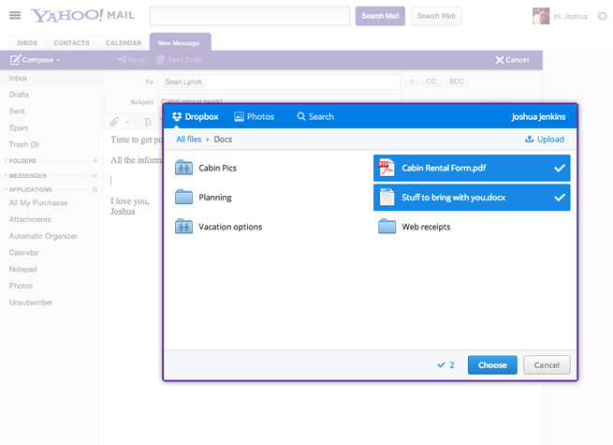The image size is (613, 445).
Task: Switch to the Inbox tab
Action: tap(27, 43)
